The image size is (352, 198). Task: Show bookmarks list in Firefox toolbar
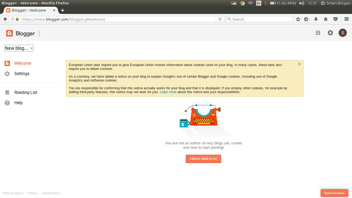[x=306, y=19]
